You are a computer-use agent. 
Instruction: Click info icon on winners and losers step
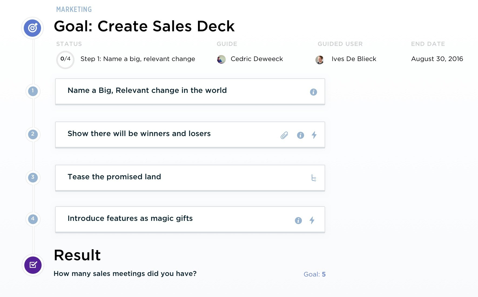(300, 135)
